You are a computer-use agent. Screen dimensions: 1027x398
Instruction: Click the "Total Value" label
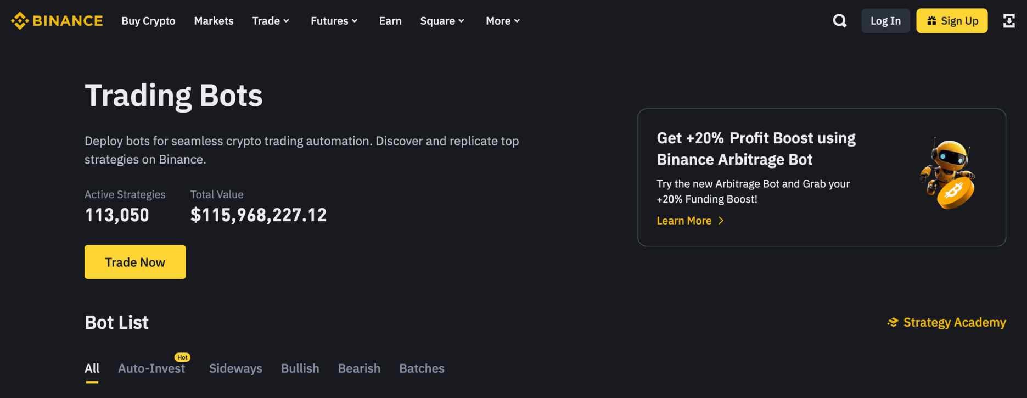217,194
